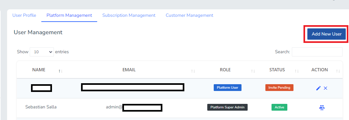Sort table by Status column arrows
The height and width of the screenshot is (120, 349).
(297, 71)
